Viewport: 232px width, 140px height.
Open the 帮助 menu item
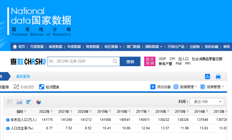pyautogui.click(x=227, y=47)
